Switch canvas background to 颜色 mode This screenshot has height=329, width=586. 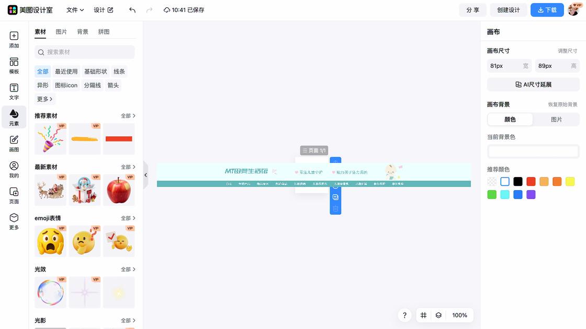(x=510, y=120)
